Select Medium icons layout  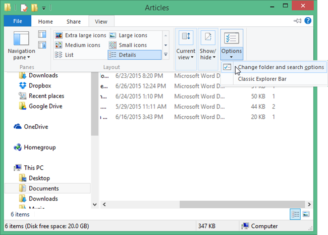point(78,45)
